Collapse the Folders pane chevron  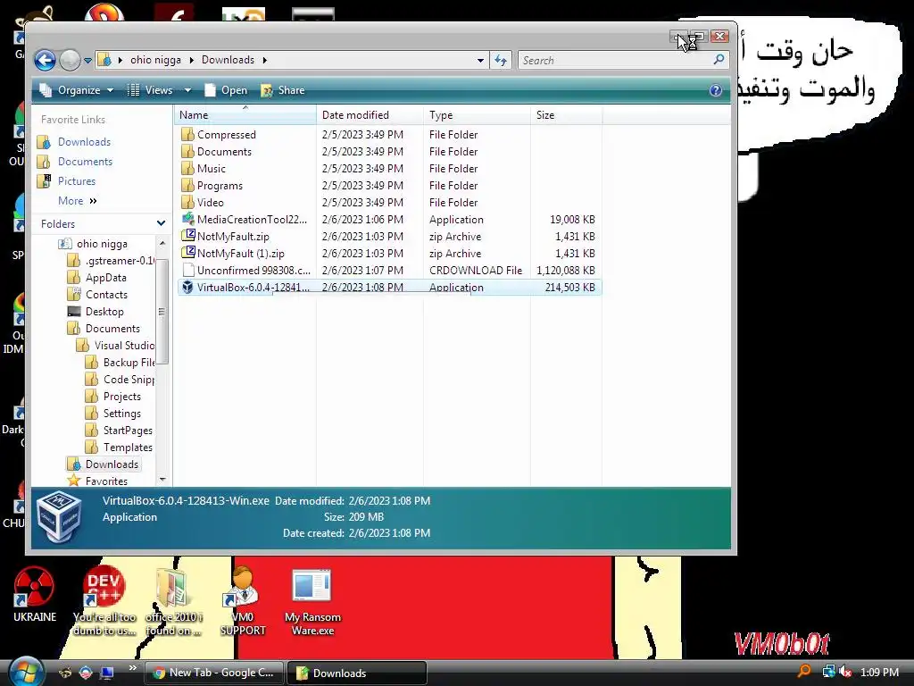pyautogui.click(x=161, y=223)
